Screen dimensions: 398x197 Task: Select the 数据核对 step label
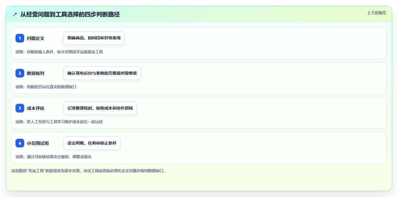pyautogui.click(x=36, y=73)
